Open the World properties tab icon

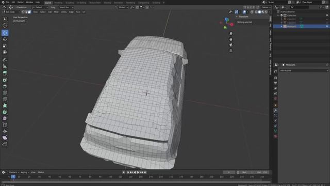point(275,99)
